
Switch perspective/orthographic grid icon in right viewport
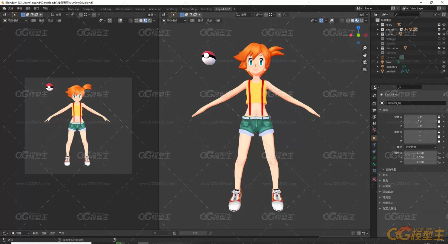[365, 69]
